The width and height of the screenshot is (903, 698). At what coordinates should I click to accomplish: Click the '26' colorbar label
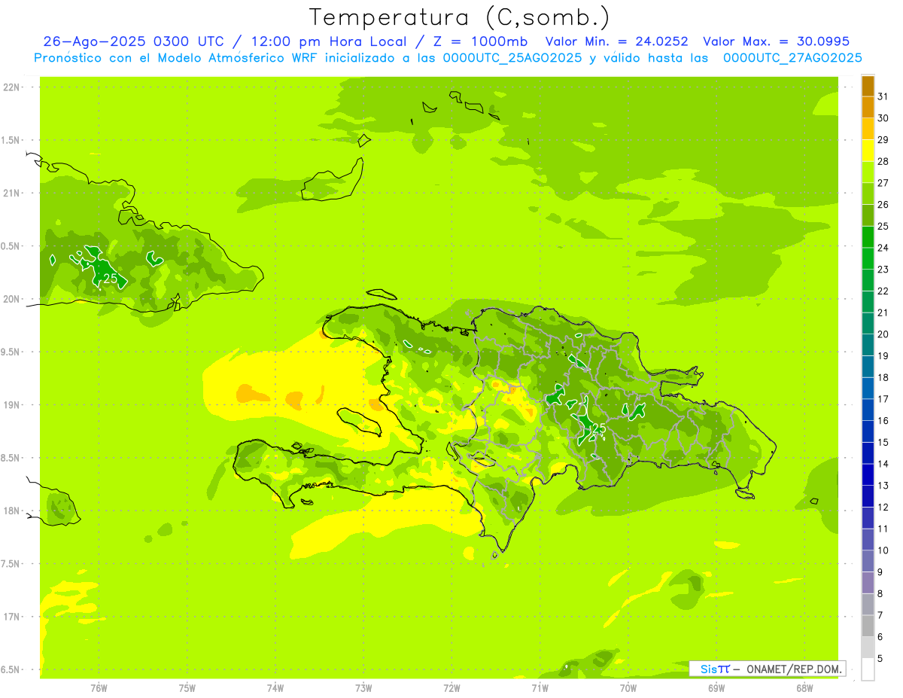(x=883, y=205)
